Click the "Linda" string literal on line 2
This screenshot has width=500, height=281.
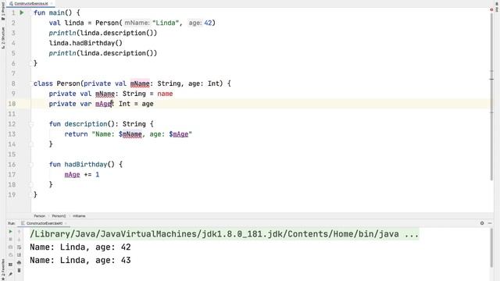coord(166,23)
